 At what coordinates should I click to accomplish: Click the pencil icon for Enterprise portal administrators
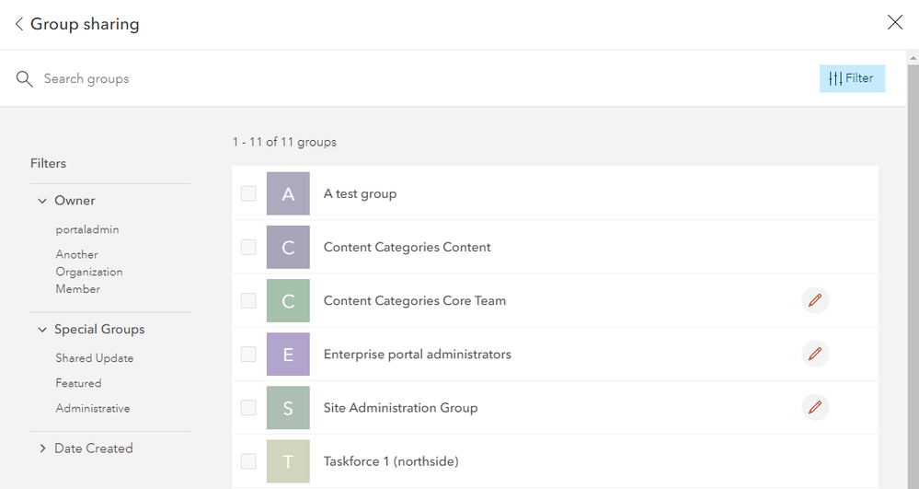click(x=814, y=354)
